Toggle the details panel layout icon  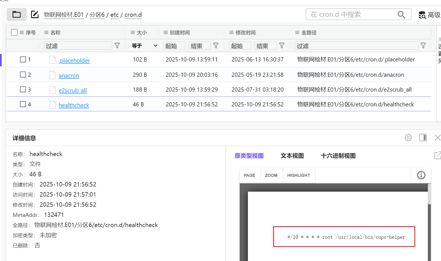point(423,138)
